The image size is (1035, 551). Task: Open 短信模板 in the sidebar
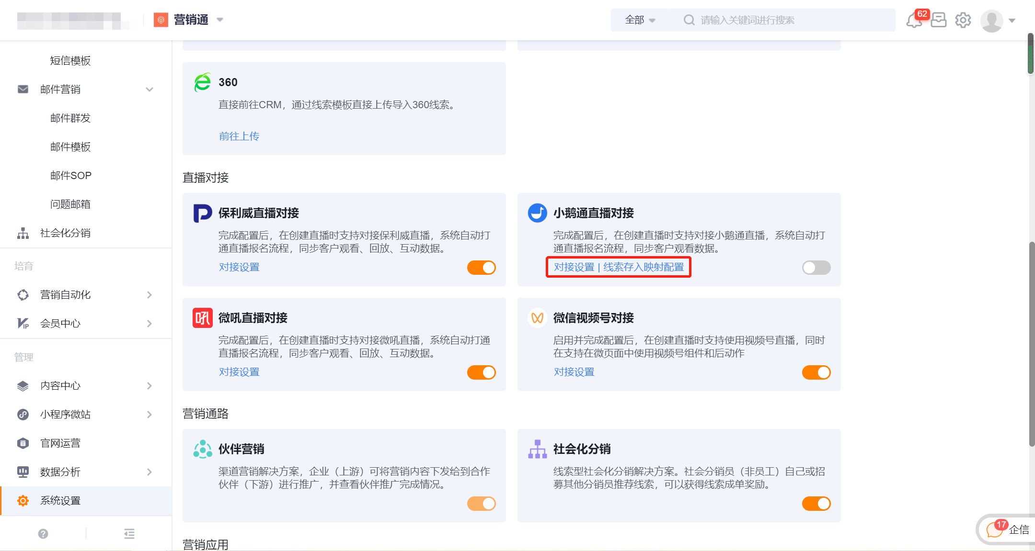coord(70,61)
